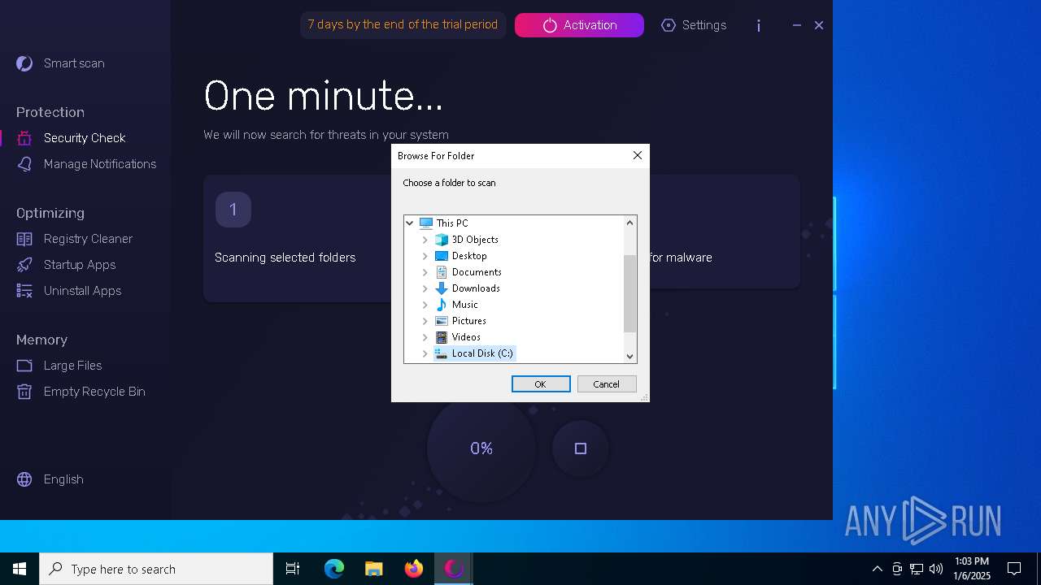Screen dimensions: 1041x585
Task: Expand the 3D Objects folder node
Action: [425, 240]
